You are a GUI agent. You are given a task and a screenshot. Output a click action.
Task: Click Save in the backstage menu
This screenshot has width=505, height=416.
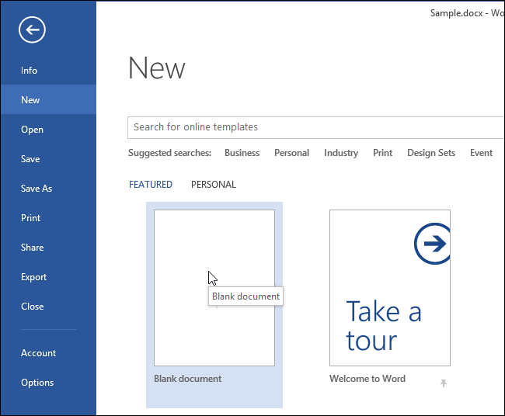(x=31, y=159)
